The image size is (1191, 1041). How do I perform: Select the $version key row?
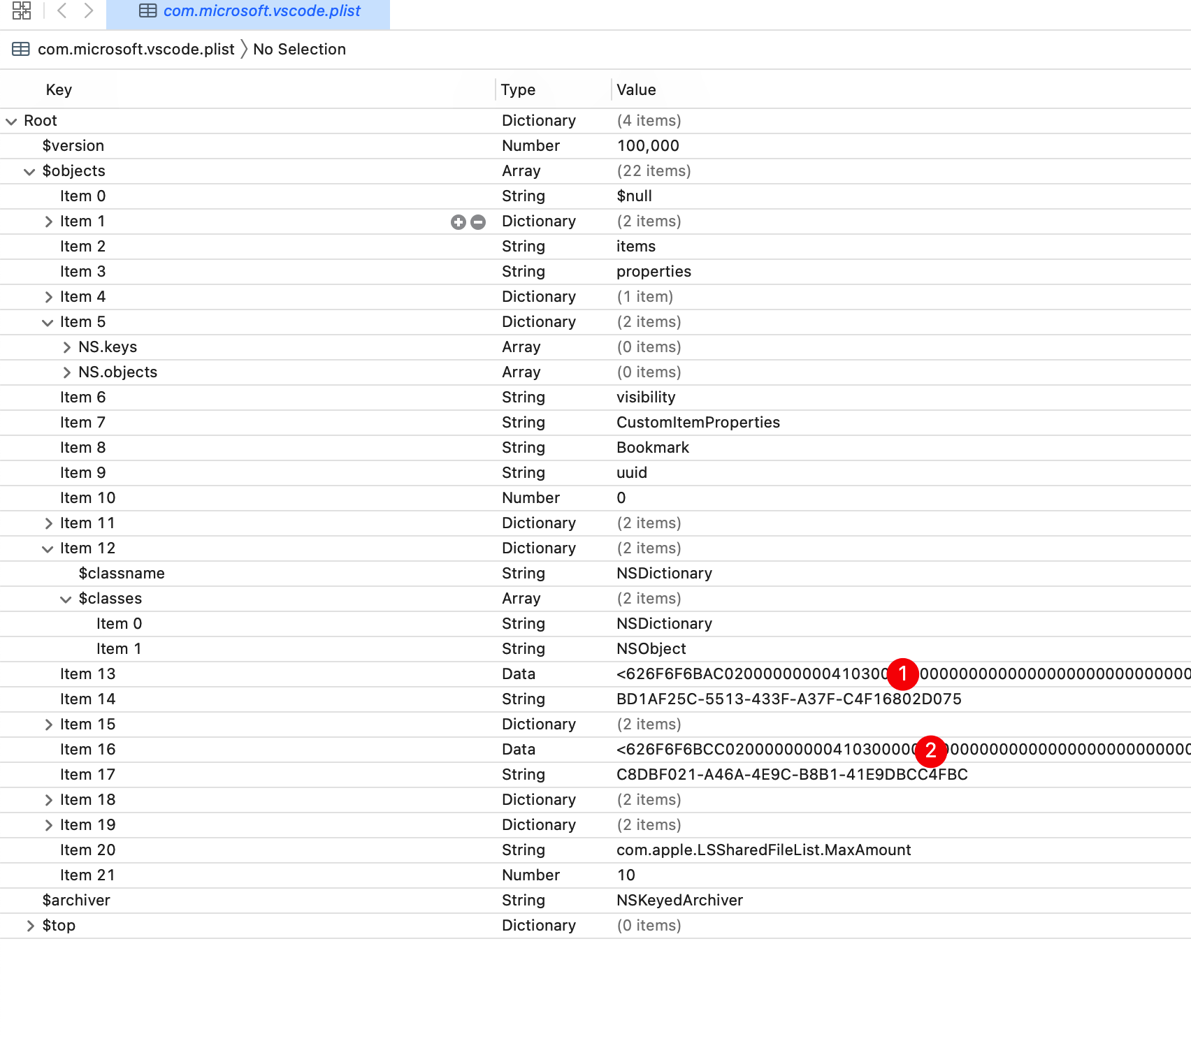73,145
